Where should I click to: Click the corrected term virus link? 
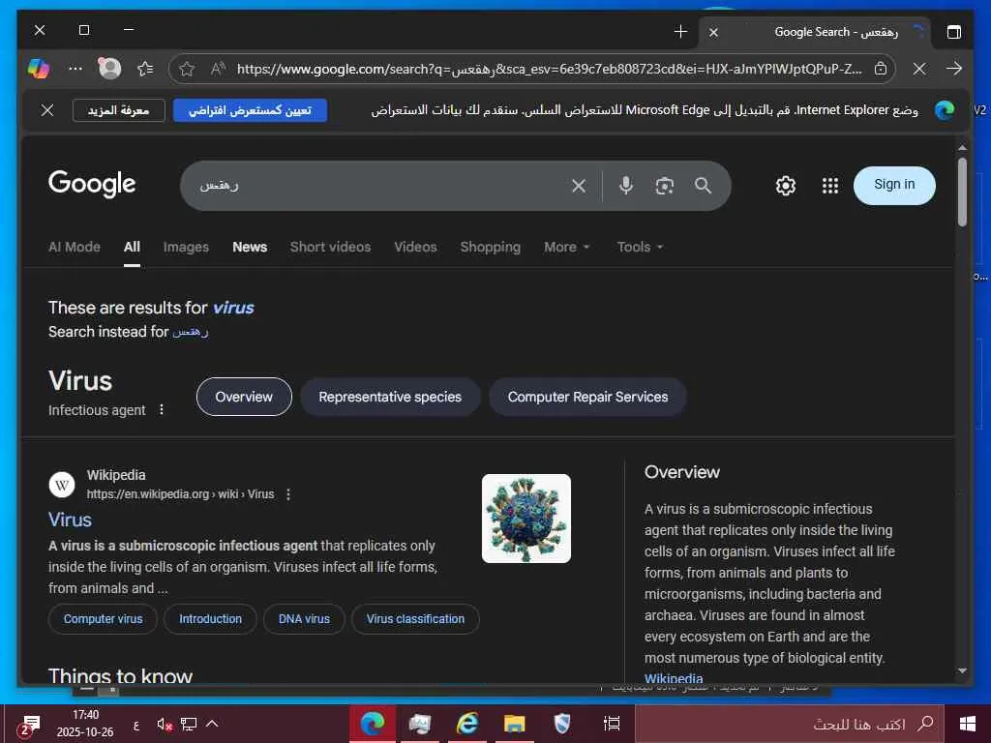pos(233,308)
